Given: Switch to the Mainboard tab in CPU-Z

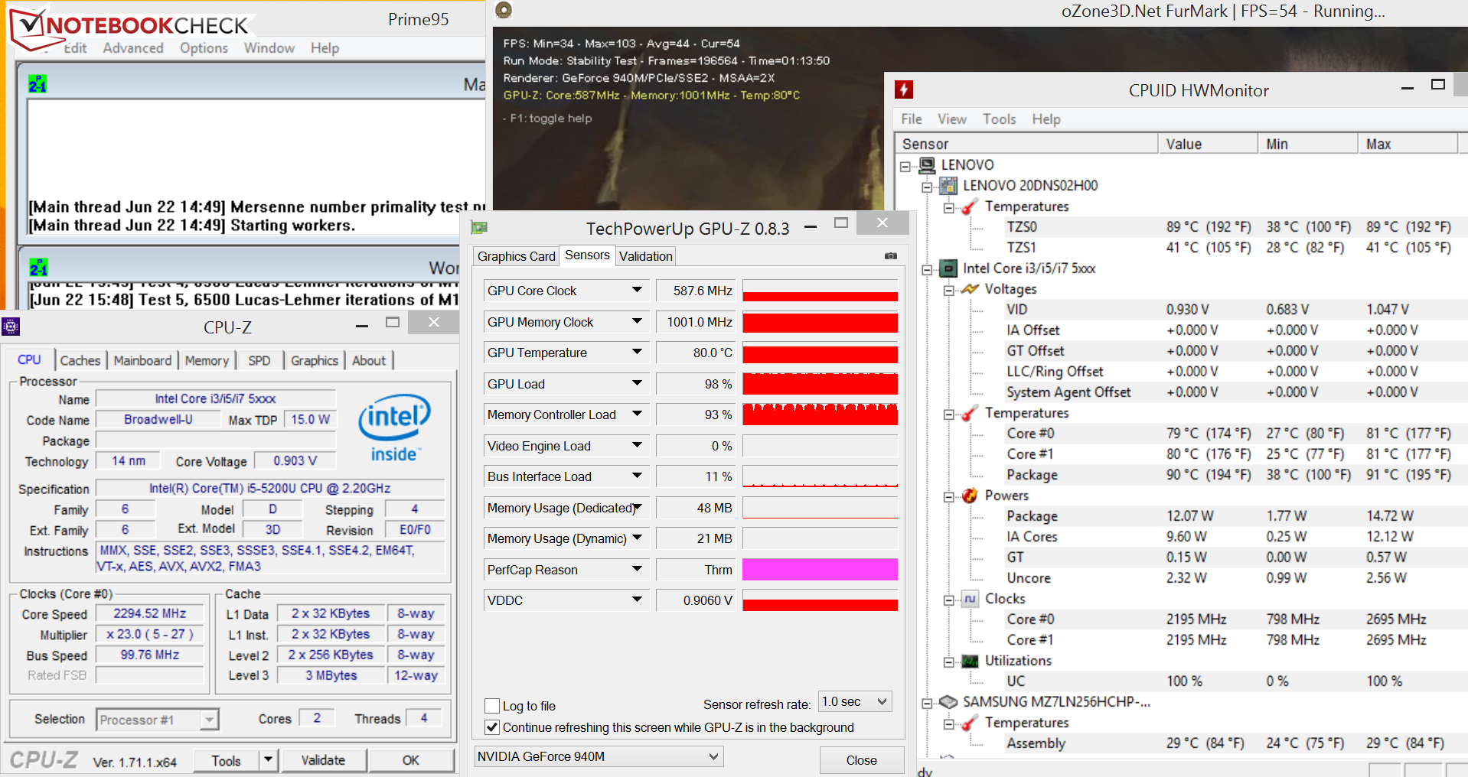Looking at the screenshot, I should [x=142, y=360].
